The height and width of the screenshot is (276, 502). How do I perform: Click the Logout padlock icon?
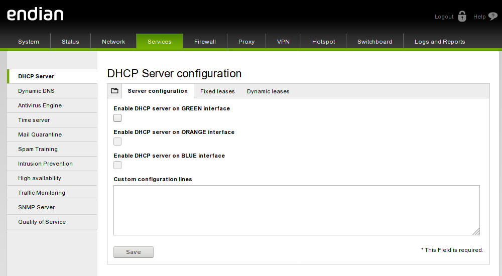(x=462, y=17)
